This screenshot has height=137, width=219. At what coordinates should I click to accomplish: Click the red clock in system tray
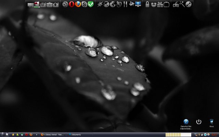[x=215, y=135]
